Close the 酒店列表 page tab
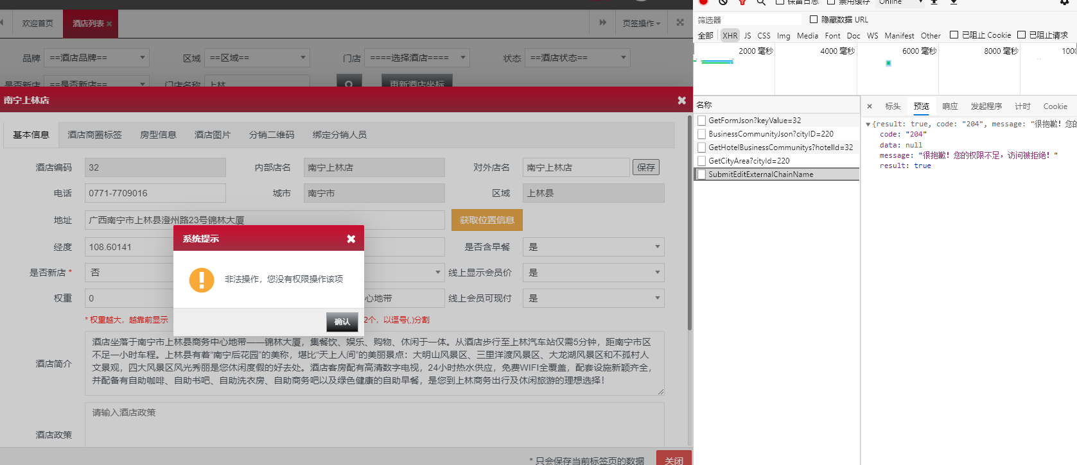Viewport: 1077px width, 465px height. tap(109, 24)
